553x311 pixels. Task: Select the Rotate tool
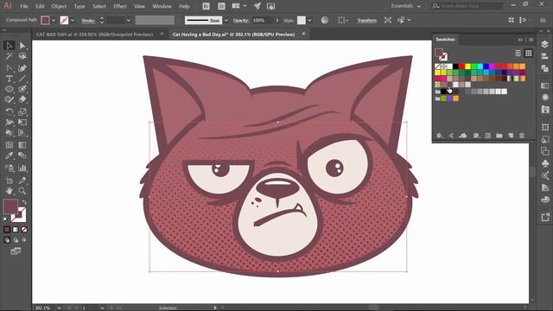coord(10,111)
